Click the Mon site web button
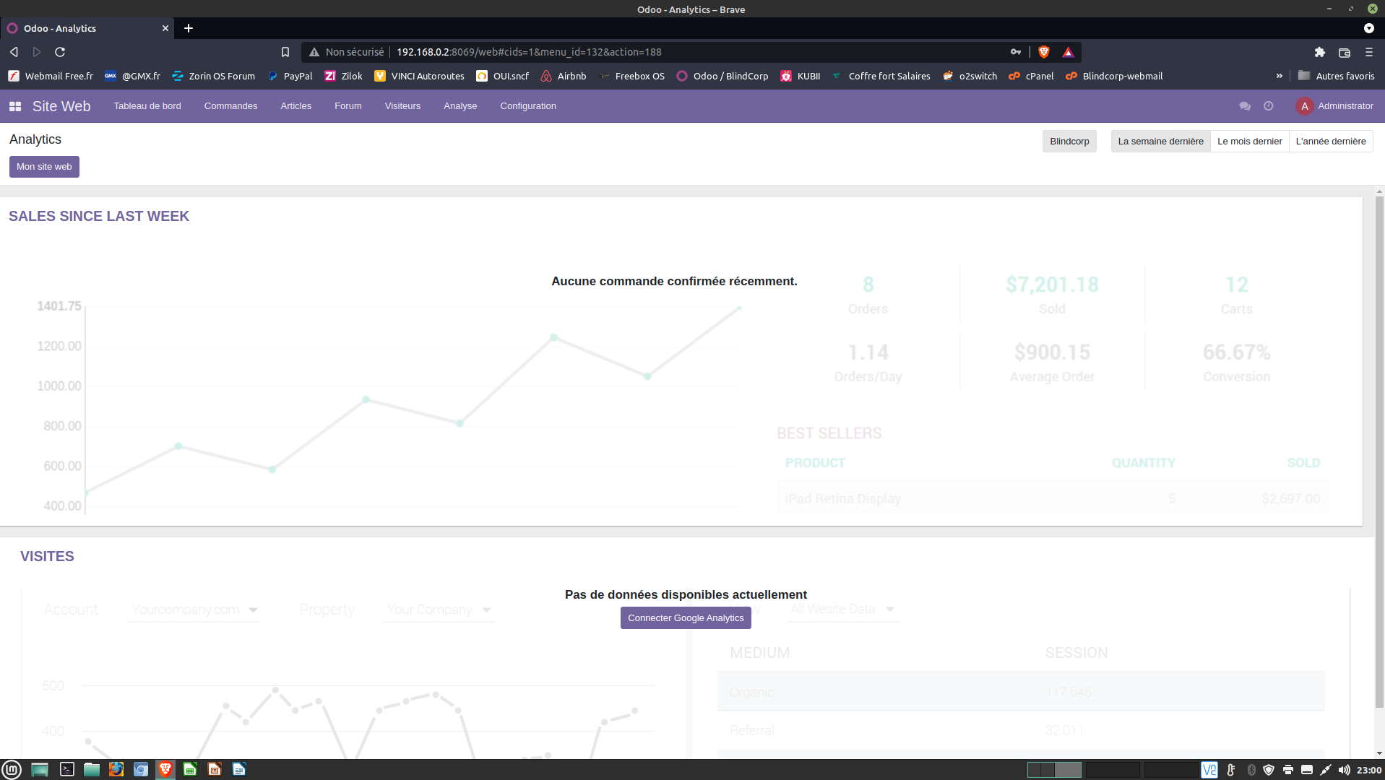Viewport: 1385px width, 780px height. 44,167
